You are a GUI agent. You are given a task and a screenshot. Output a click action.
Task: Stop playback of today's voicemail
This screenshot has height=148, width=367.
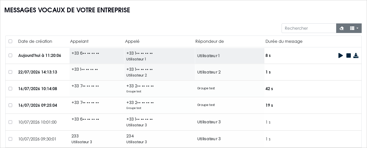point(349,55)
